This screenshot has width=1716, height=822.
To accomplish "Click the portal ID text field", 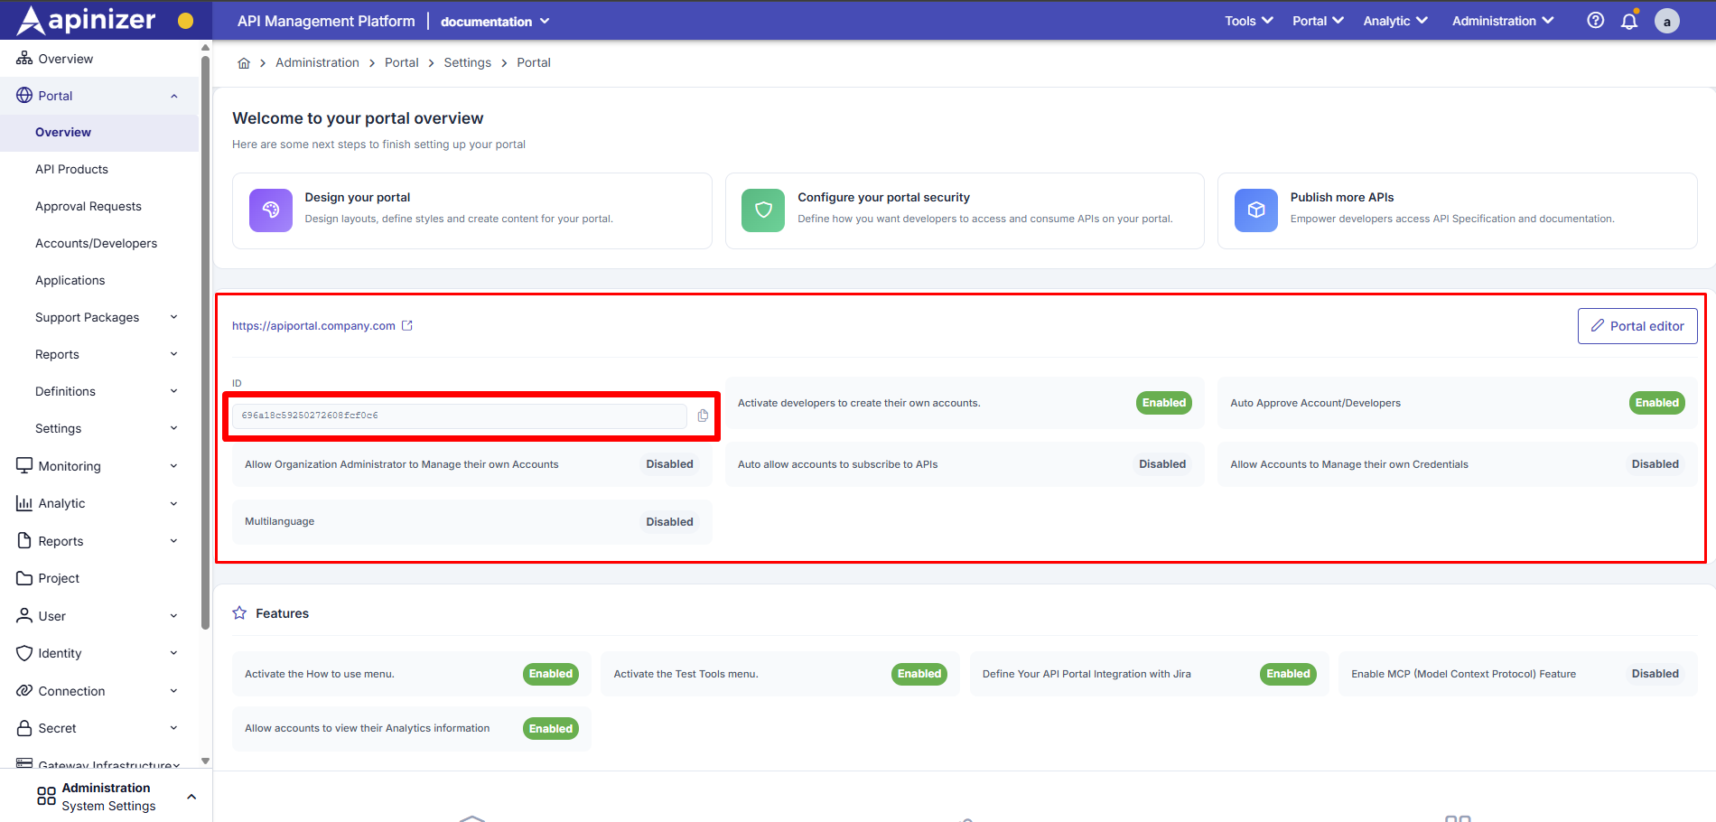I will pyautogui.click(x=459, y=416).
